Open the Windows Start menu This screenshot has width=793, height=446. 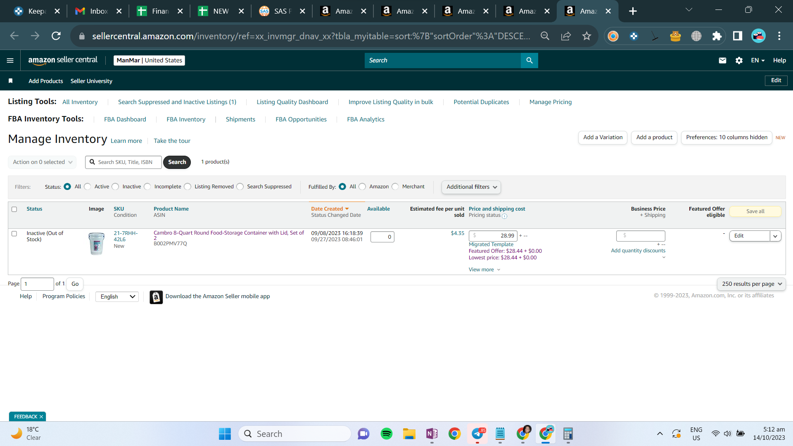[x=225, y=434]
